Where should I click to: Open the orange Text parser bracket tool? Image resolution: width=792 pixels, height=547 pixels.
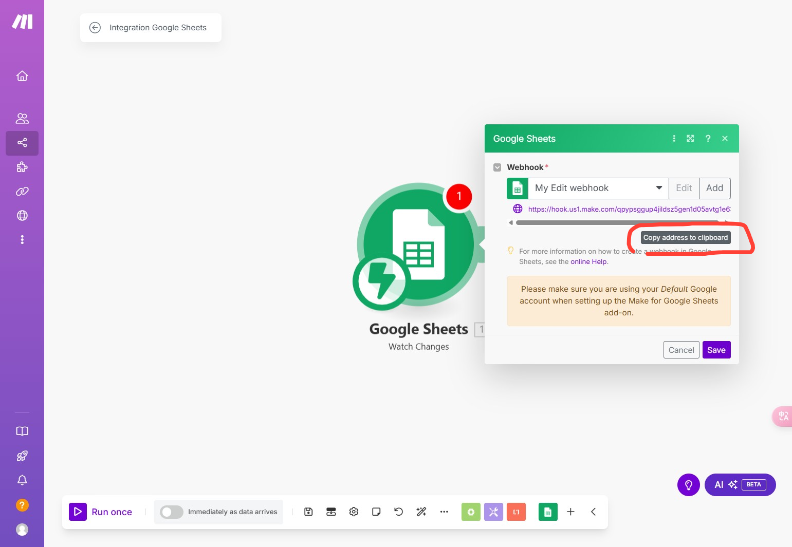(516, 512)
